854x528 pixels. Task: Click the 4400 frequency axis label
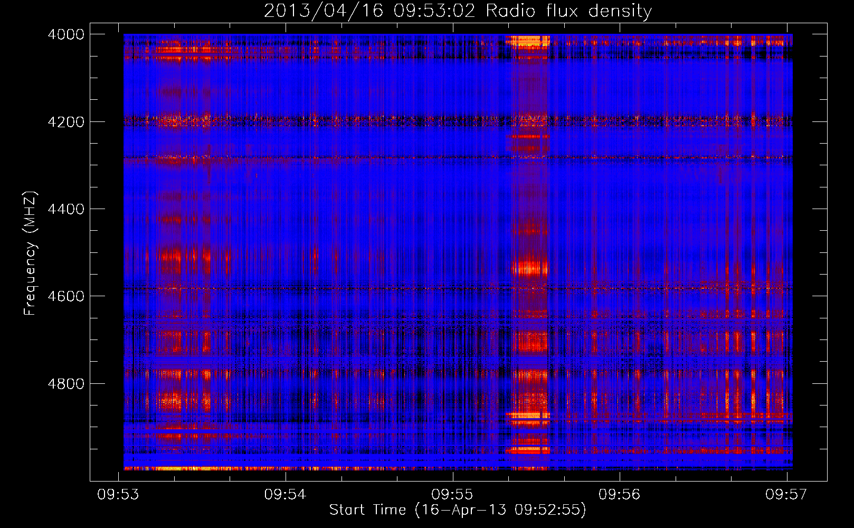point(66,209)
